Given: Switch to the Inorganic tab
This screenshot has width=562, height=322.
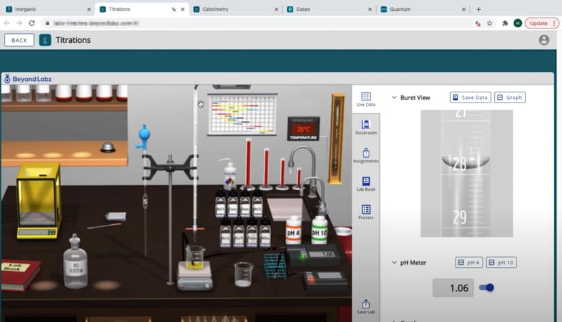Looking at the screenshot, I should 48,10.
